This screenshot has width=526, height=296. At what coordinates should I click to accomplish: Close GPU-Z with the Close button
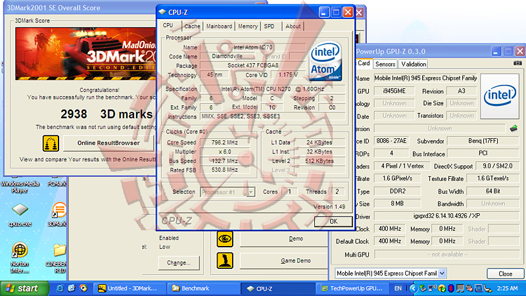505,274
